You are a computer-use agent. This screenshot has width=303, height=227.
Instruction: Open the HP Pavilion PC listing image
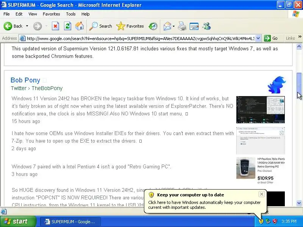[x=245, y=168]
